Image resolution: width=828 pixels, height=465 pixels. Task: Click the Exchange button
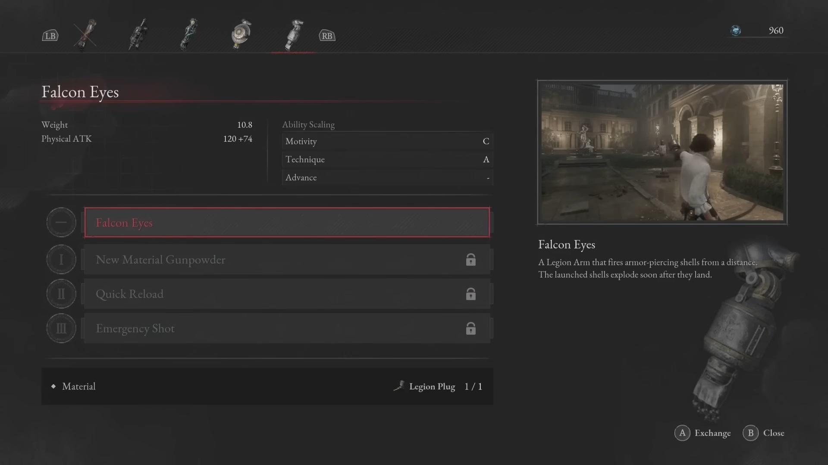coord(703,433)
